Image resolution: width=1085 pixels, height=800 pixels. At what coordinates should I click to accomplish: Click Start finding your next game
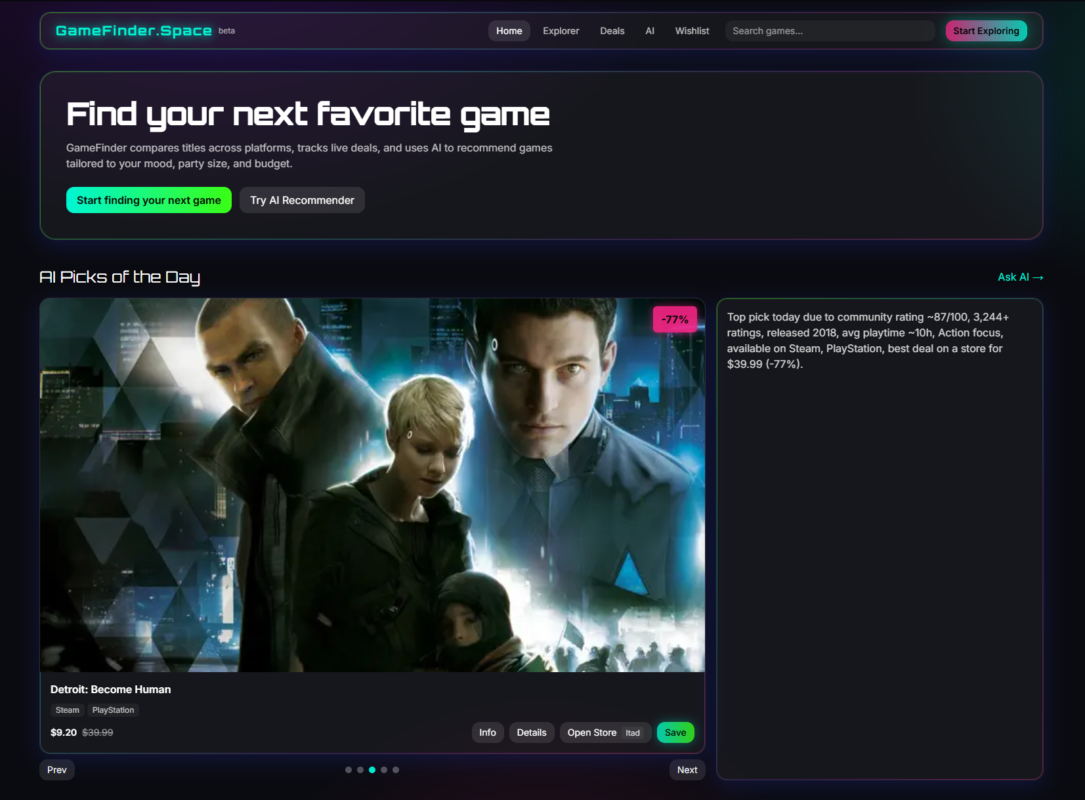(x=149, y=200)
